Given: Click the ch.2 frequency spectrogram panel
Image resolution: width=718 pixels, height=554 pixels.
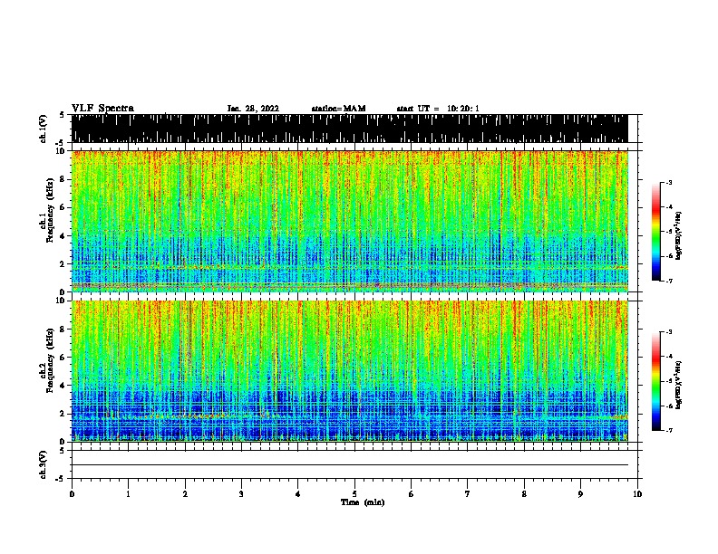Looking at the screenshot, I should (349, 371).
